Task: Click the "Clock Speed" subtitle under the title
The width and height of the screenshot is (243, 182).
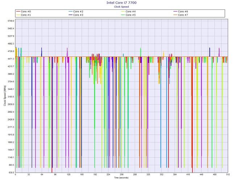Action: pyautogui.click(x=122, y=7)
